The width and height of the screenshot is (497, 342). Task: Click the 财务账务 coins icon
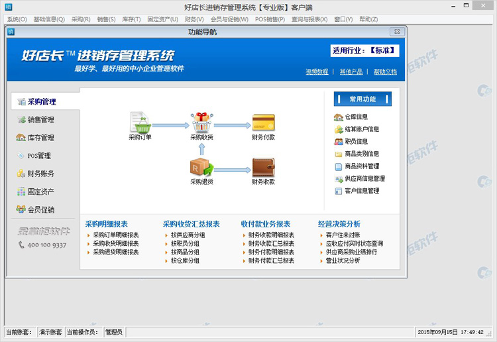pyautogui.click(x=21, y=174)
